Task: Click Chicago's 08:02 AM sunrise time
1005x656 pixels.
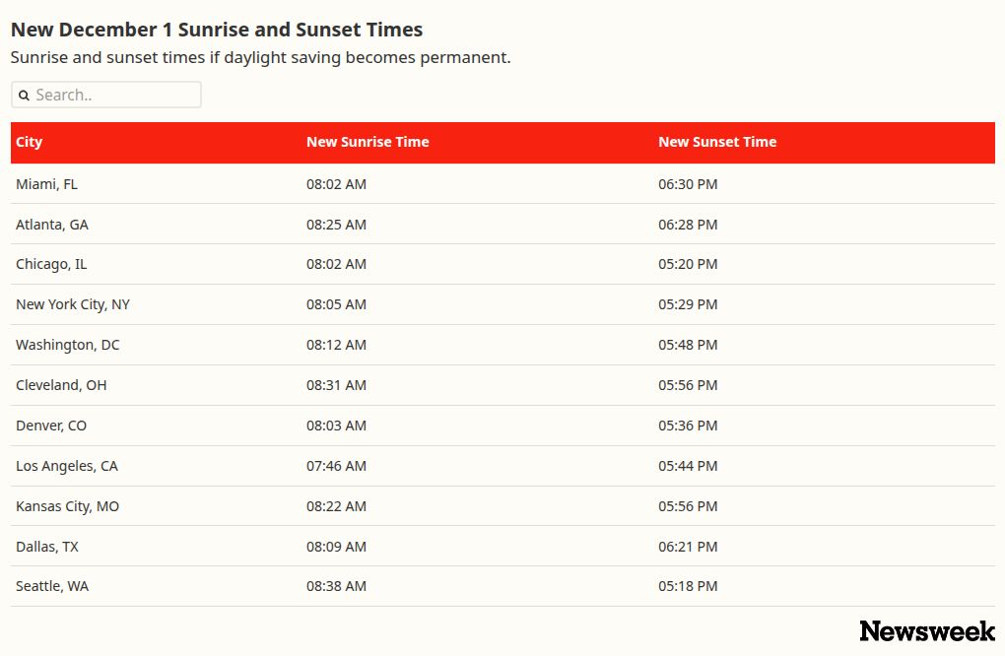Action: 337,265
